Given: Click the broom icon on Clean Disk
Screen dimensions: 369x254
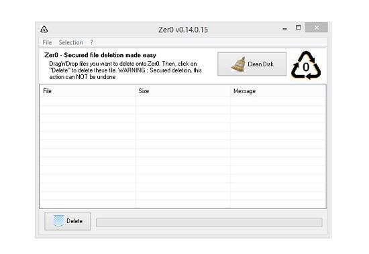Looking at the screenshot, I should tap(238, 64).
